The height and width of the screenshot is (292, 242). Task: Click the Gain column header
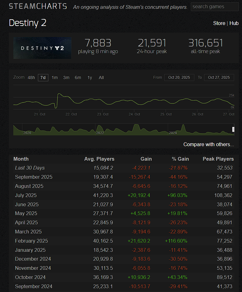tap(146, 159)
